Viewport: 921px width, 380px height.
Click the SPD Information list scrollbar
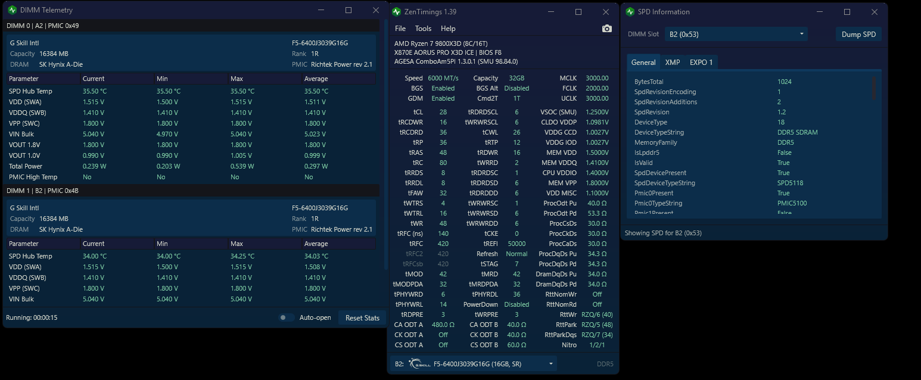(x=874, y=88)
